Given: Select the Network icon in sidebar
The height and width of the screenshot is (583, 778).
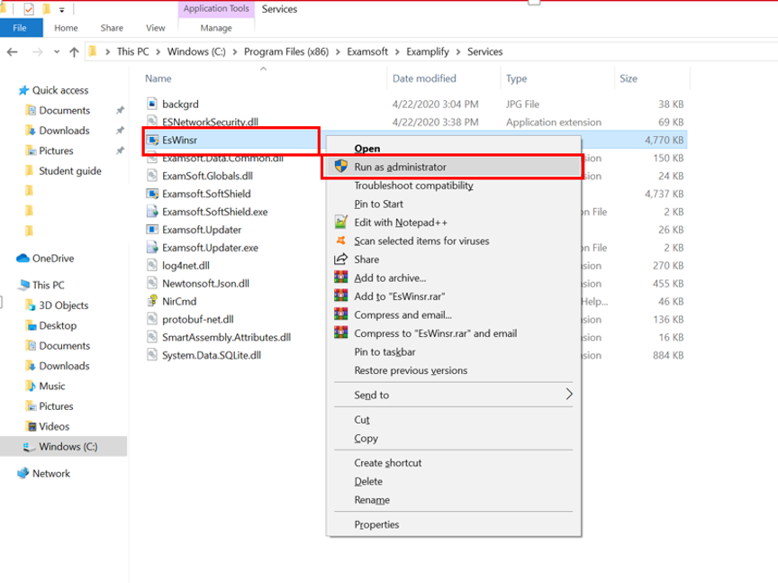Looking at the screenshot, I should pyautogui.click(x=23, y=473).
